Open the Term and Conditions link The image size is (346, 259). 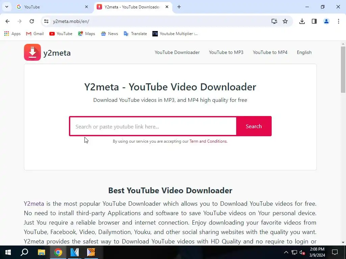point(208,141)
